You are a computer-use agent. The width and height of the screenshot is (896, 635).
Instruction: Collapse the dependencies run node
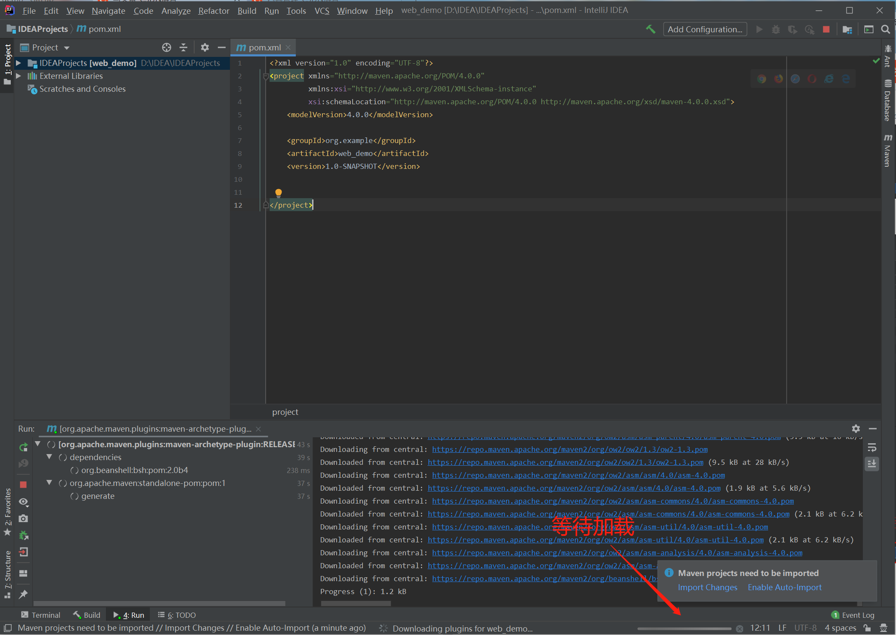pos(50,457)
